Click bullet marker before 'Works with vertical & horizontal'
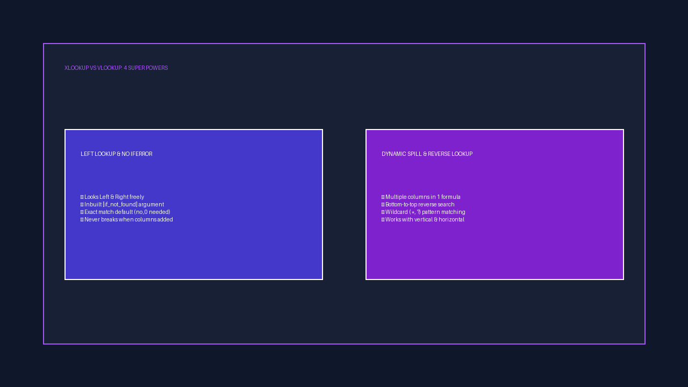The width and height of the screenshot is (688, 387). (383, 220)
